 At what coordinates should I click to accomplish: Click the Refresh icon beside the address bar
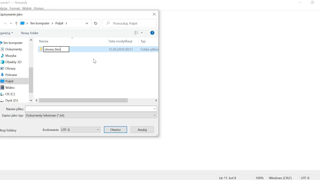(x=95, y=23)
